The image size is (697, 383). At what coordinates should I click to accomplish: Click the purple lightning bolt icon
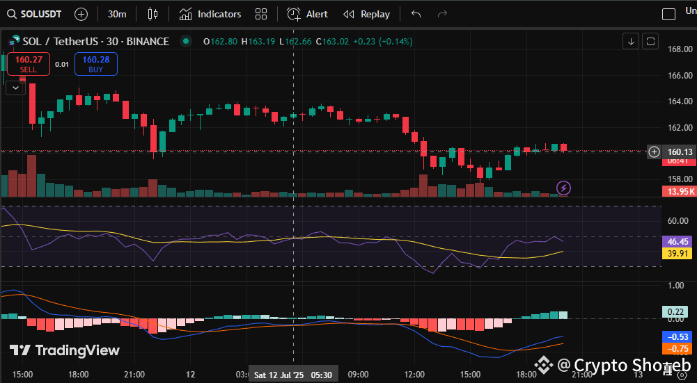(564, 187)
